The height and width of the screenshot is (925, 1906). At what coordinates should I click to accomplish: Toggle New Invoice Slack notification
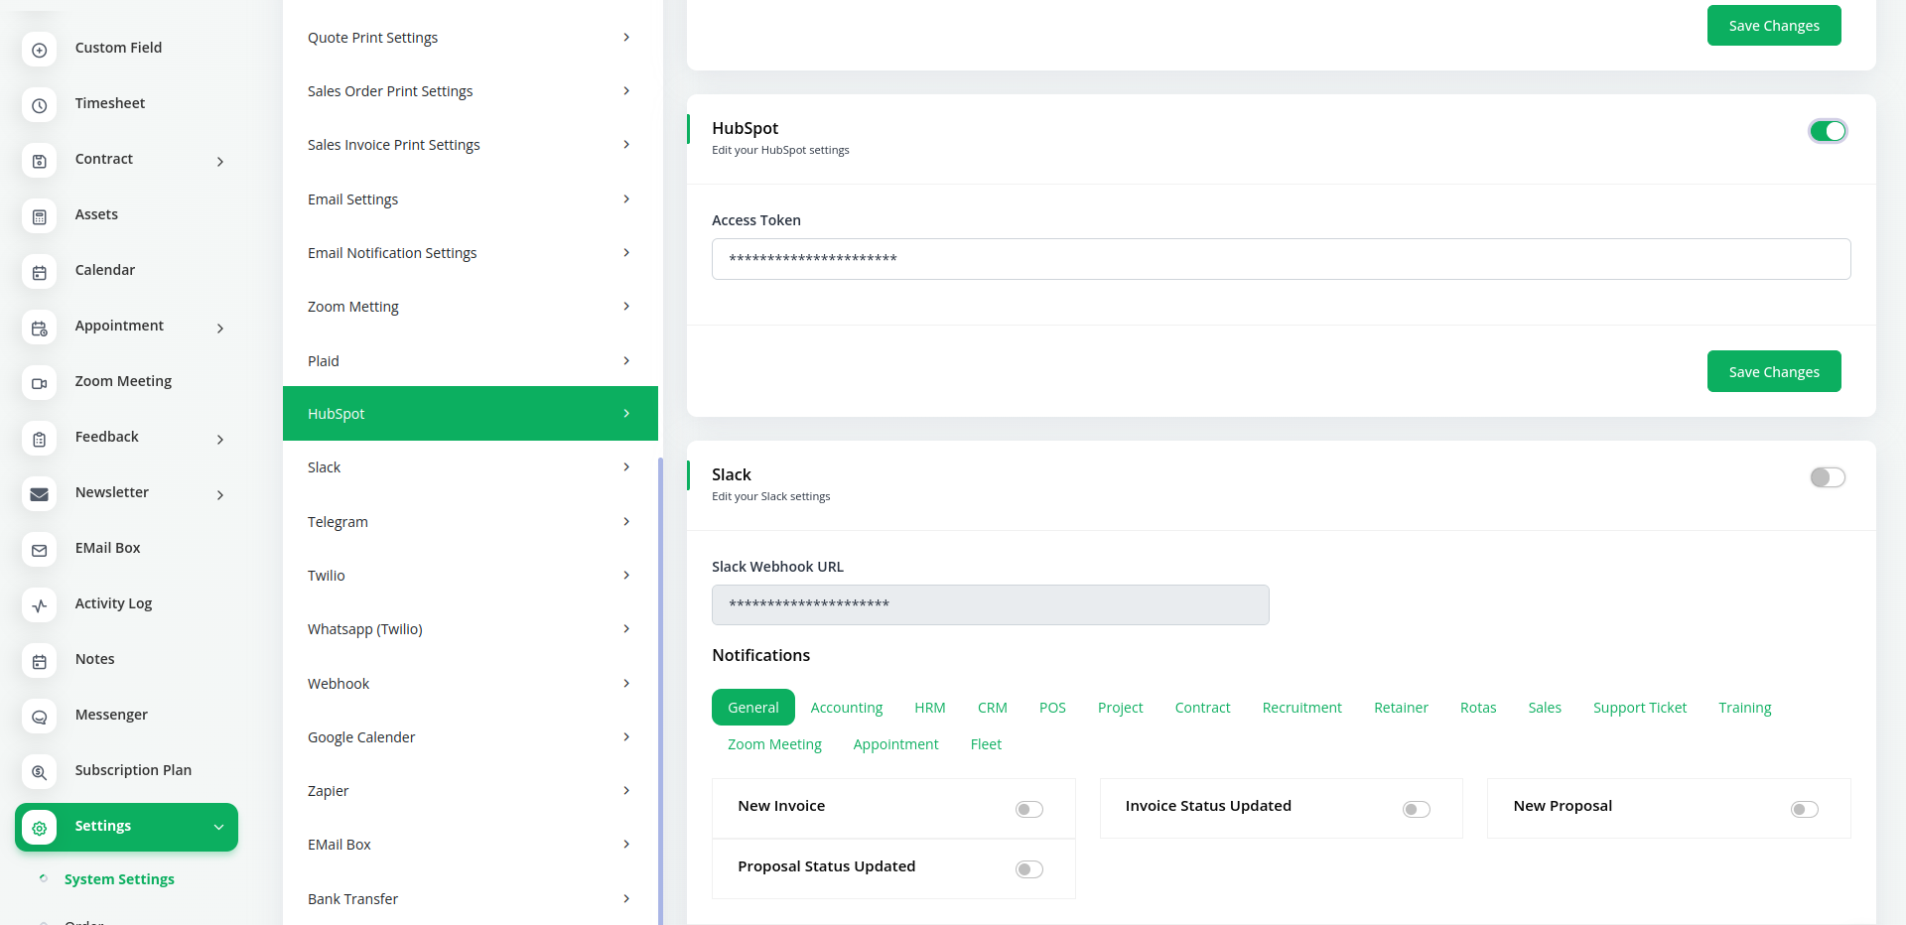(1028, 809)
